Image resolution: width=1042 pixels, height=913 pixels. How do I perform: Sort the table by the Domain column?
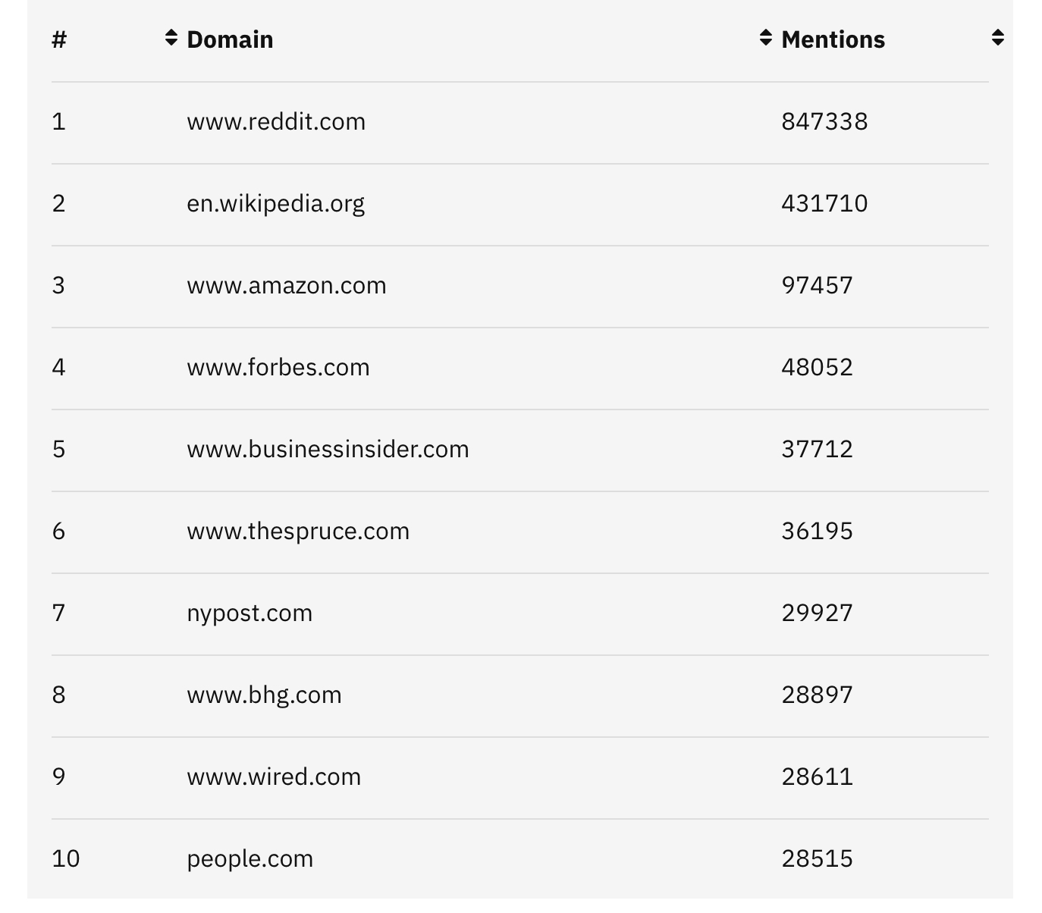[230, 39]
